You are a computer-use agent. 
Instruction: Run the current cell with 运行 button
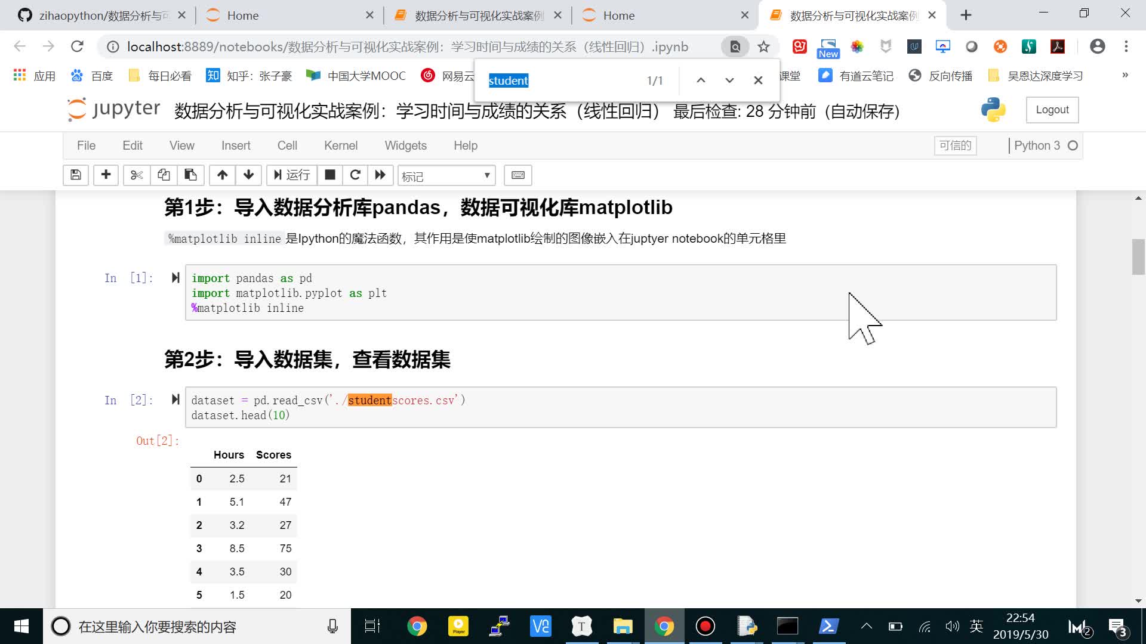click(x=291, y=175)
